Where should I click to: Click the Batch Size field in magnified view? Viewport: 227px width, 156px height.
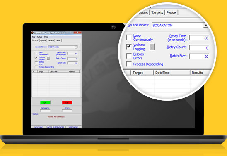tap(199, 57)
